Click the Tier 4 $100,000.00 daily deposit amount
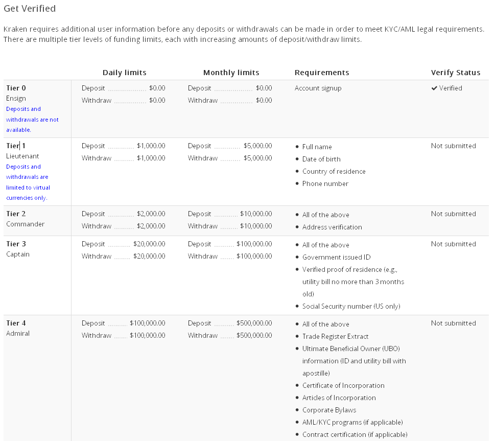The image size is (497, 441). click(x=148, y=323)
